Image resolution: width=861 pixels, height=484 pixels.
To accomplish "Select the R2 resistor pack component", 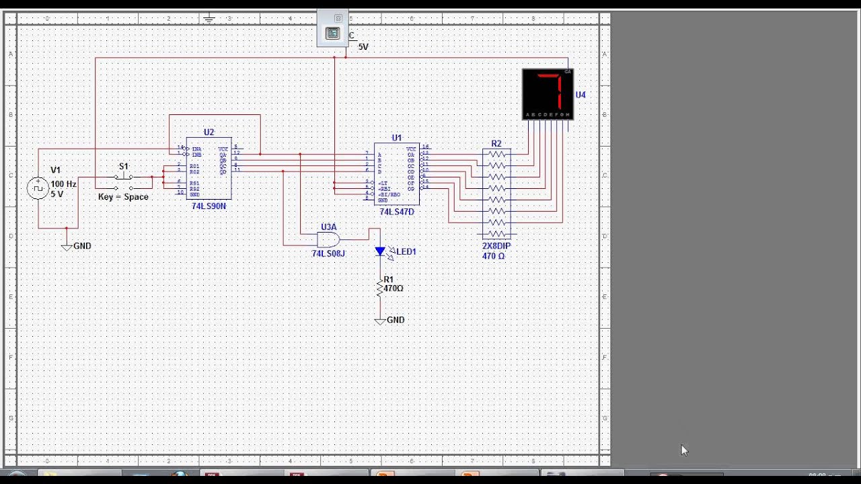I will pyautogui.click(x=496, y=194).
